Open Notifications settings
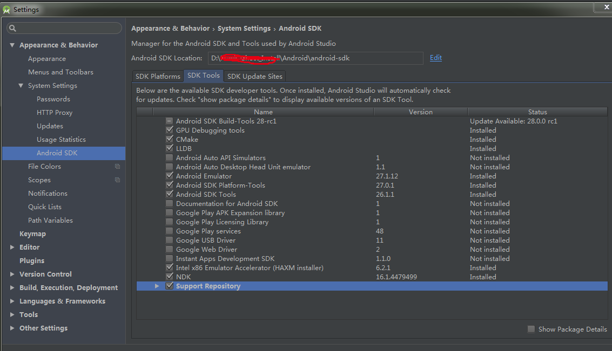612x351 pixels. [48, 193]
